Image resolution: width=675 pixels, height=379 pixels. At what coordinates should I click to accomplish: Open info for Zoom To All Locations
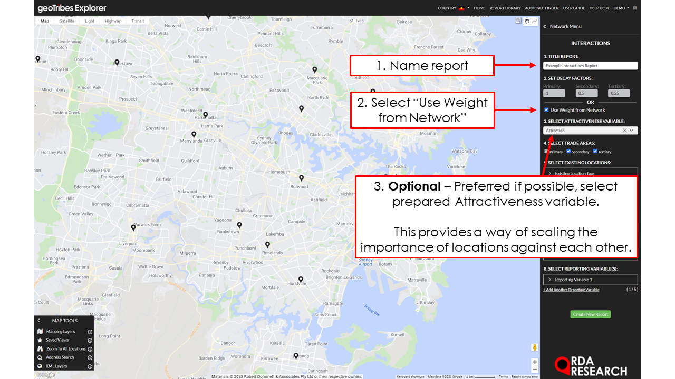pyautogui.click(x=90, y=348)
